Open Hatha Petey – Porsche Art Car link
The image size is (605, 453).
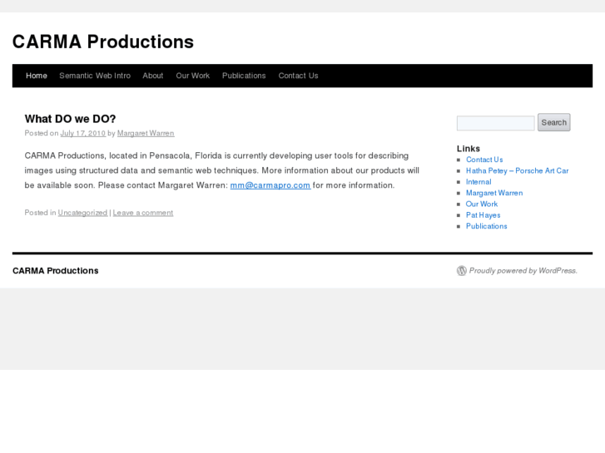point(517,170)
